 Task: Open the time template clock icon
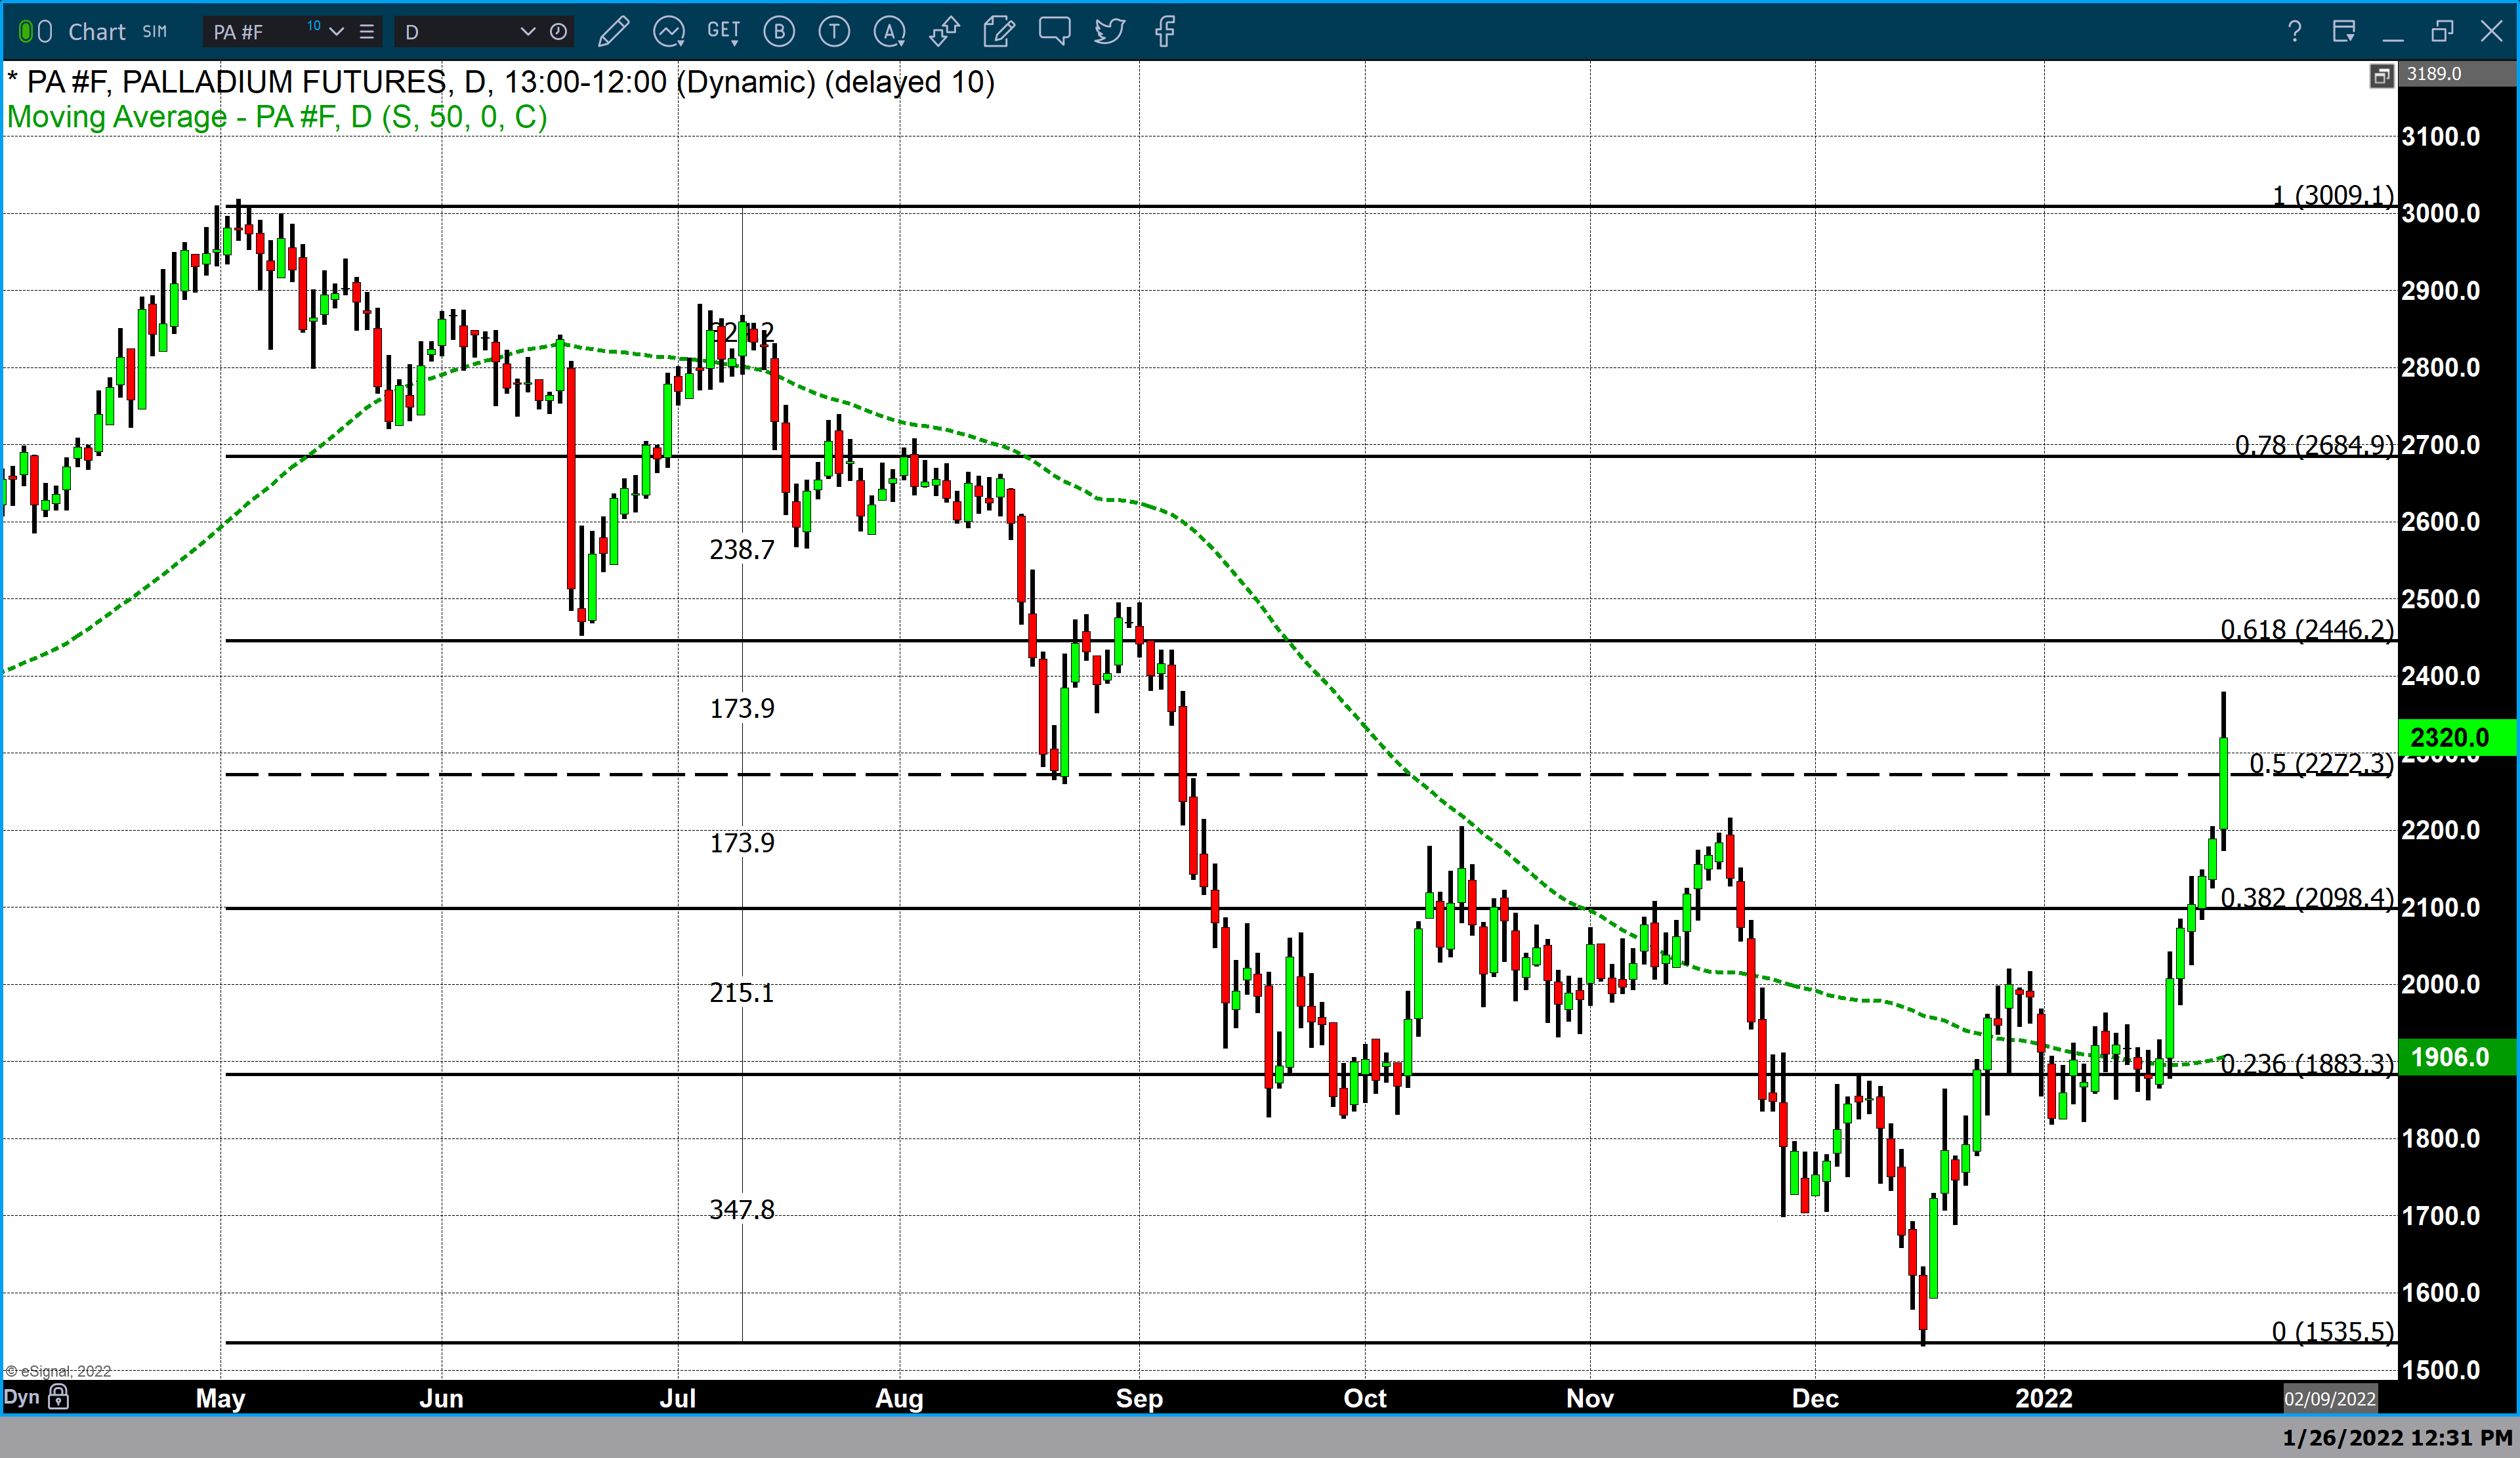pyautogui.click(x=558, y=32)
